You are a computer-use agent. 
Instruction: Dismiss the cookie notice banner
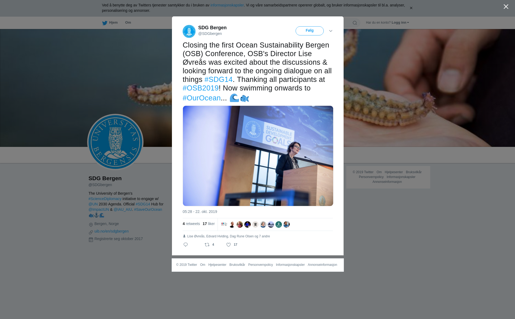tap(411, 8)
